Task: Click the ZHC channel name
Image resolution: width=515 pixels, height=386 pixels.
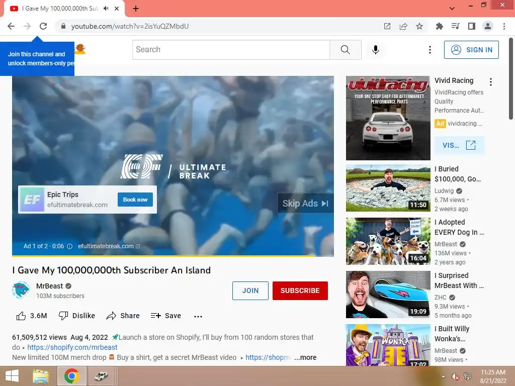Action: coord(441,298)
